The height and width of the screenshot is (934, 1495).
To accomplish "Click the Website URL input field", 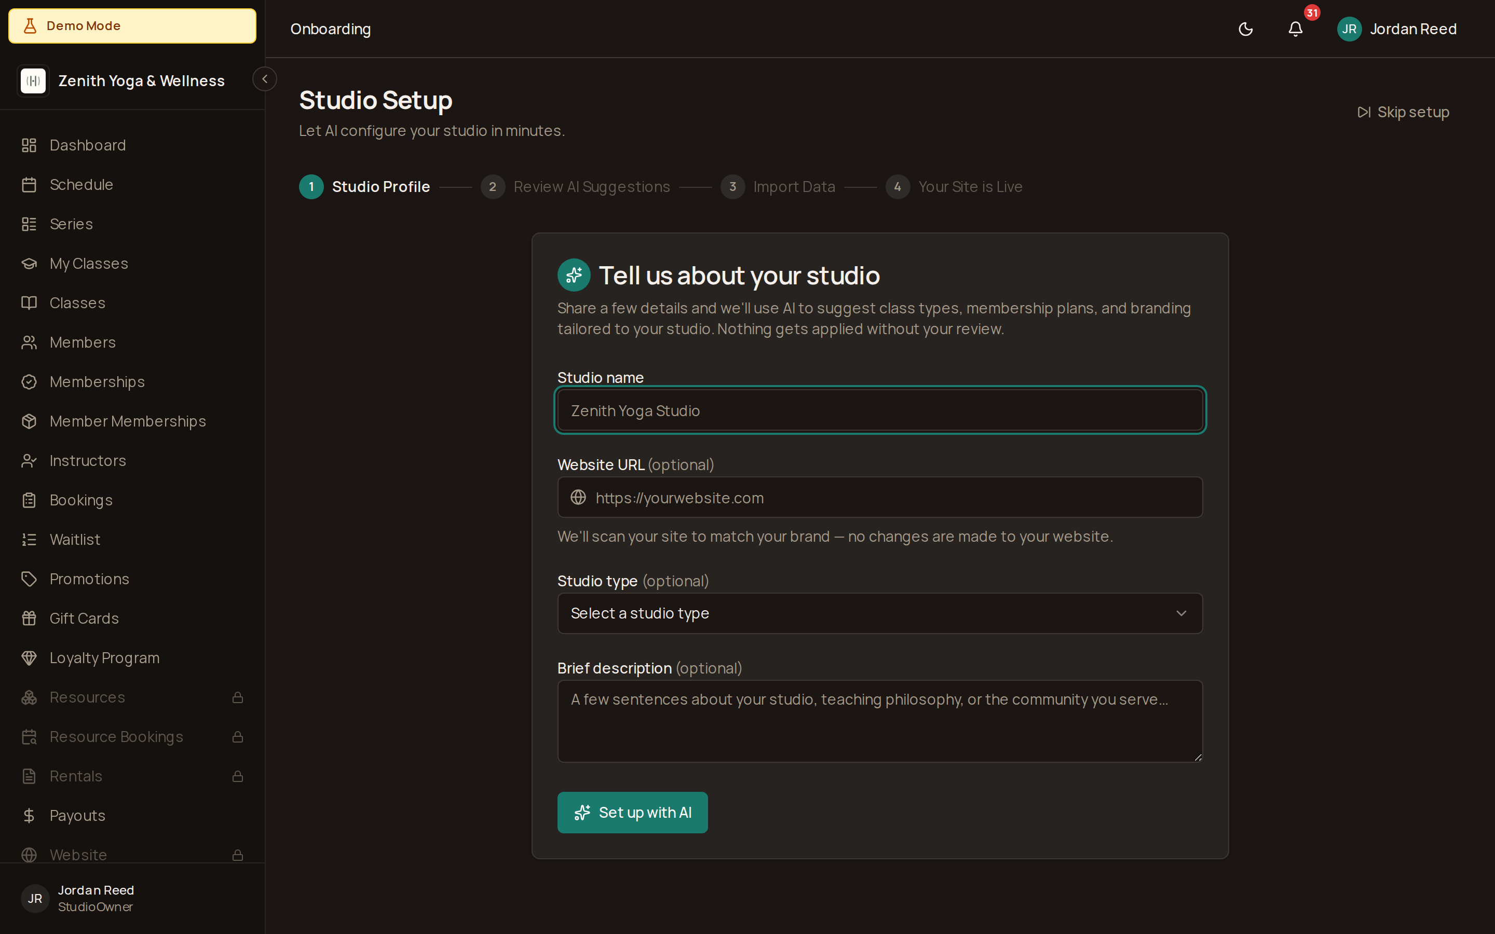I will click(879, 497).
